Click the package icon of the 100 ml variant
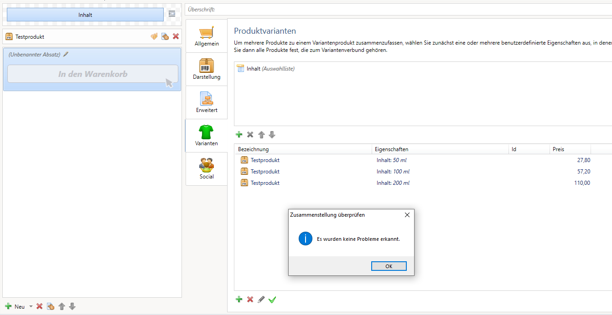This screenshot has width=612, height=315. click(x=244, y=172)
